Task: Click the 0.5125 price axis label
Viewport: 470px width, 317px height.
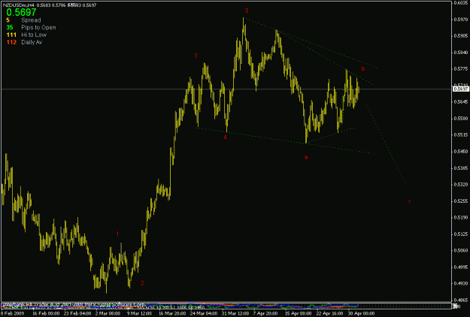Action: click(x=461, y=234)
